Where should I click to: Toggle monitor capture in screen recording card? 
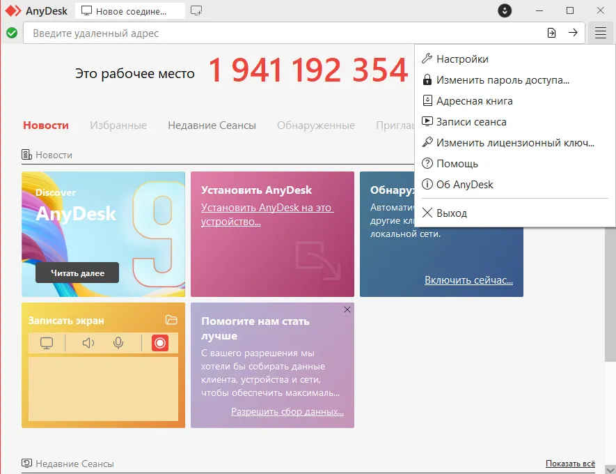pos(47,343)
